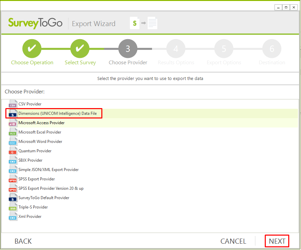Click the Choose Operation step label
Screen dimensions: 301x250
(x=32, y=63)
